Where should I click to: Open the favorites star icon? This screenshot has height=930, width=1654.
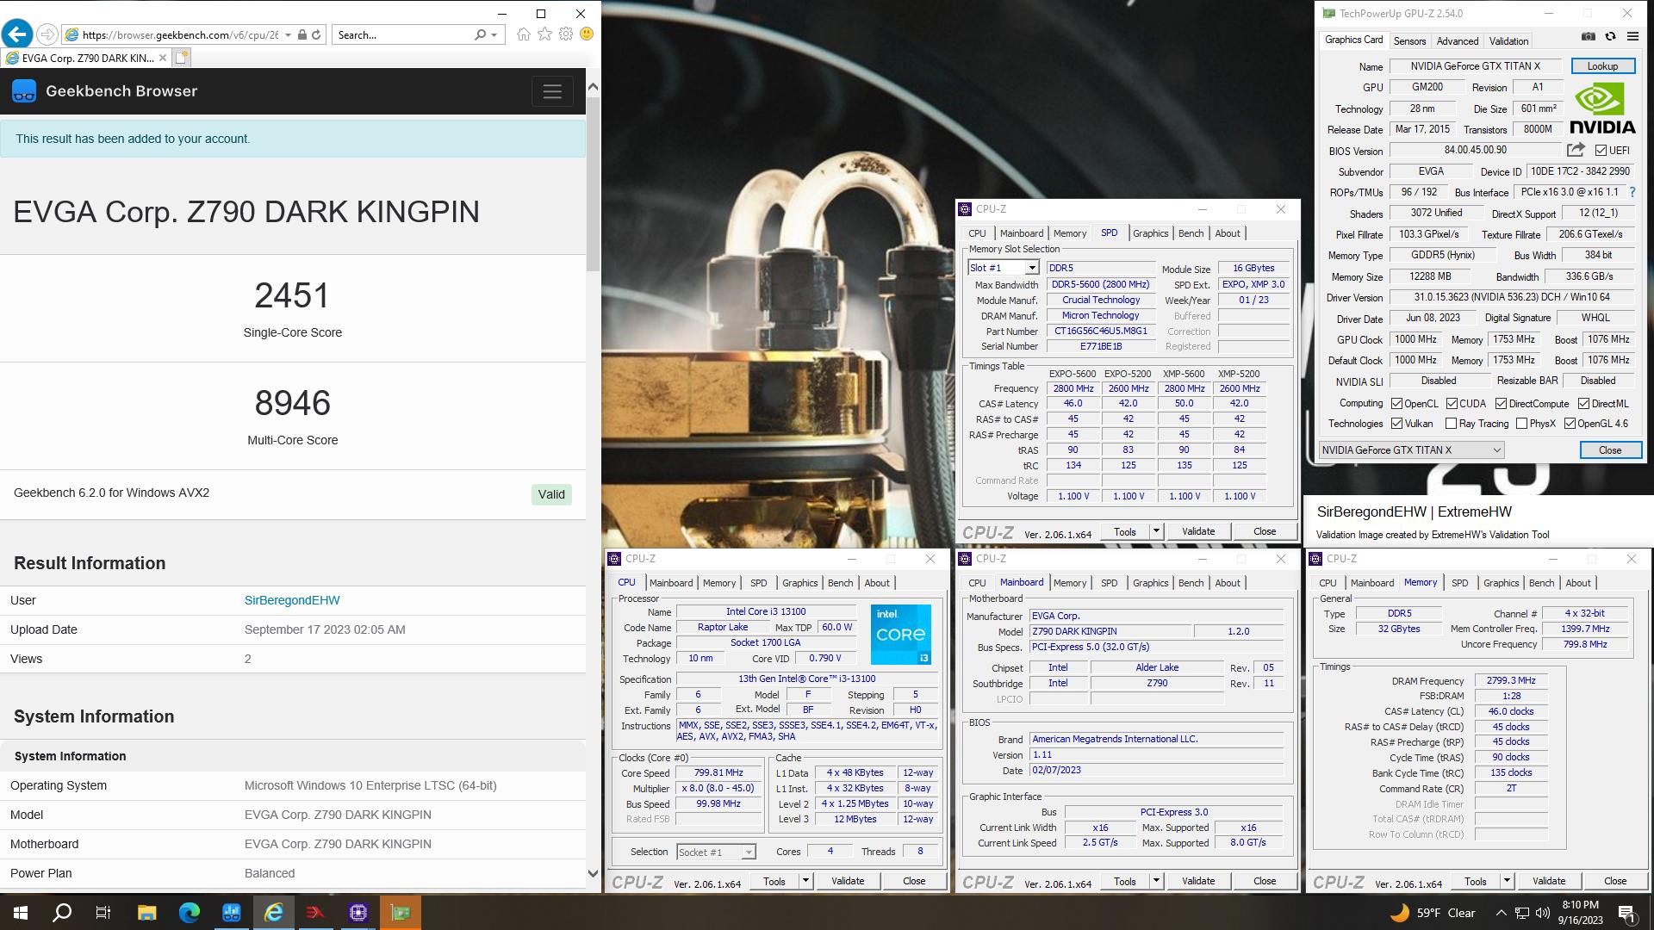coord(544,34)
